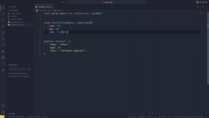Viewport: 209px width, 118px height.
Task: Select Python interpreter version in status bar
Action: pos(185,117)
